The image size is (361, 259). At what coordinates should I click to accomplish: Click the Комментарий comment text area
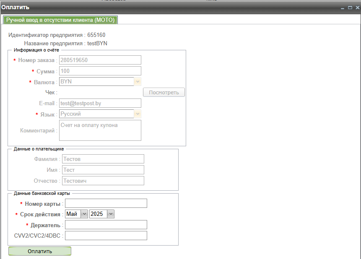[x=100, y=130]
